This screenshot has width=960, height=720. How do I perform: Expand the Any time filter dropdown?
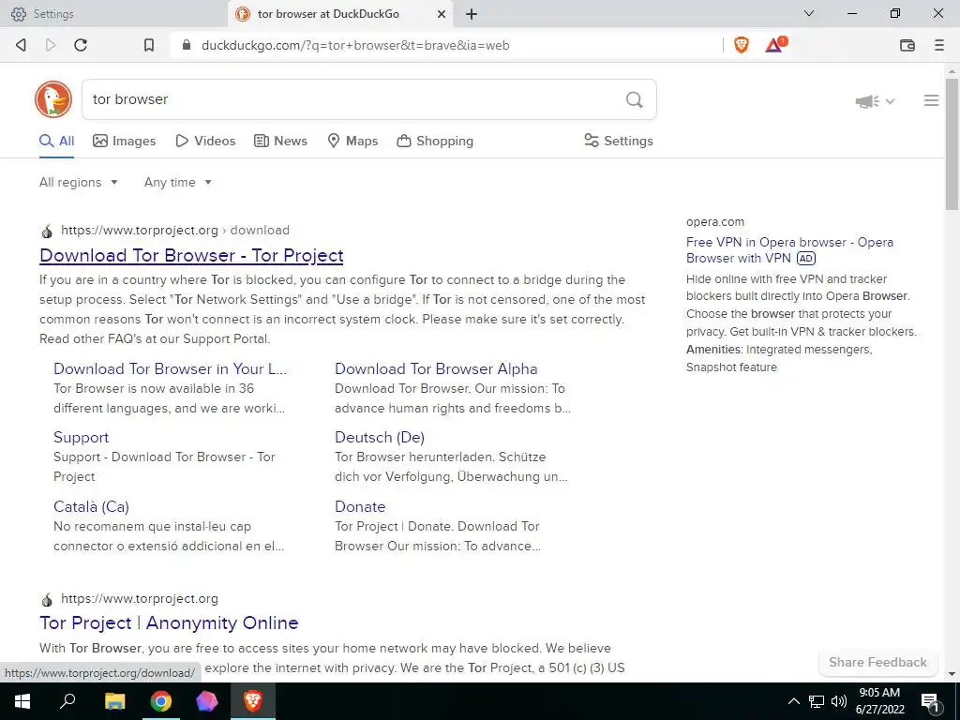tap(178, 183)
